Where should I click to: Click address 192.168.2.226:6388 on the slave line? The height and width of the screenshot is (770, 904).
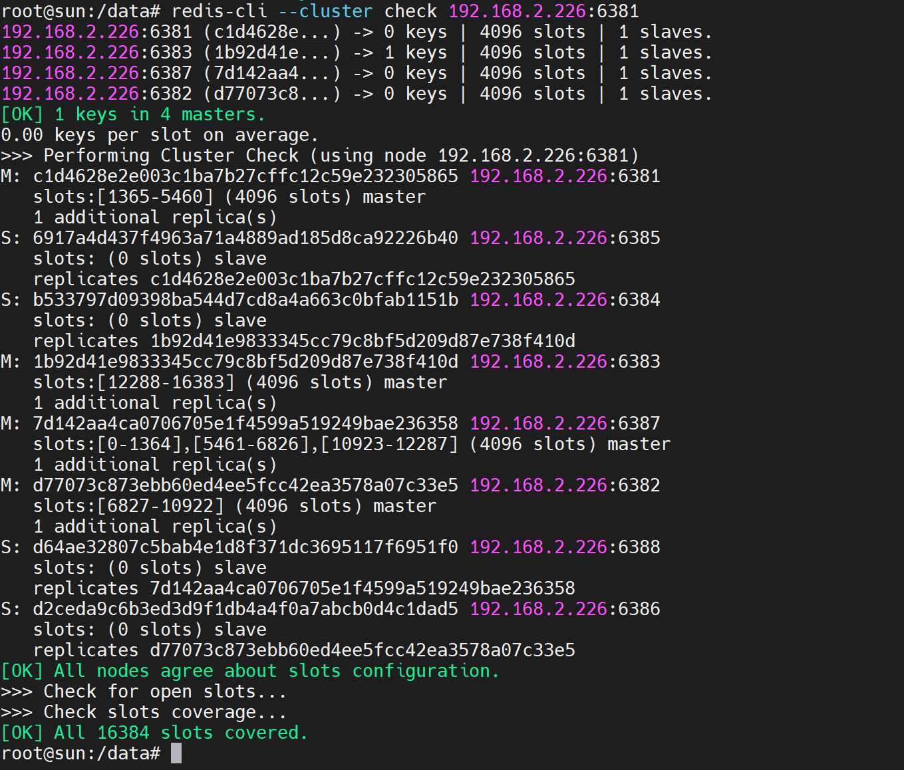[565, 547]
